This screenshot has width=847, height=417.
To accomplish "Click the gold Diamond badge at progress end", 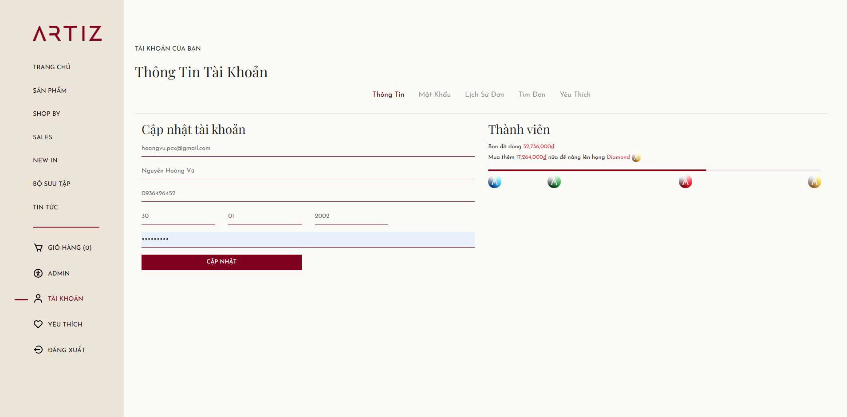I will coord(814,182).
